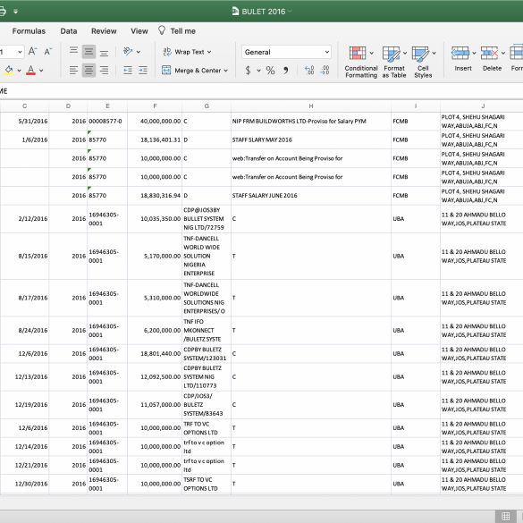Select amount cell 6,200,000.00

coord(155,330)
